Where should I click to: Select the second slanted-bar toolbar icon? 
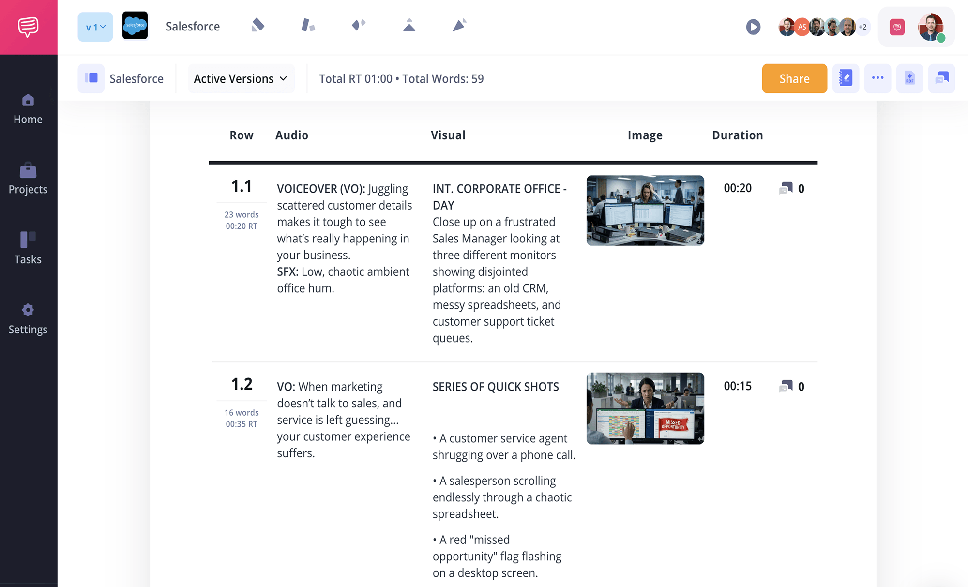point(308,25)
